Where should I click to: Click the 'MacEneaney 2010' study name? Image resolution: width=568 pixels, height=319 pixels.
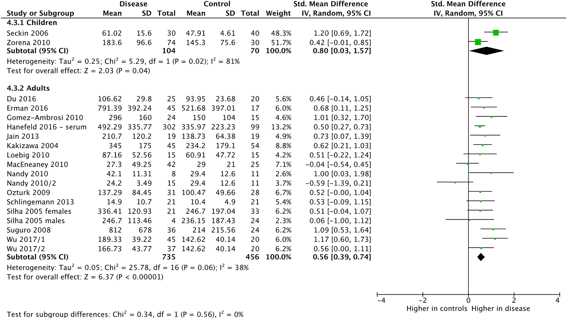pos(37,164)
